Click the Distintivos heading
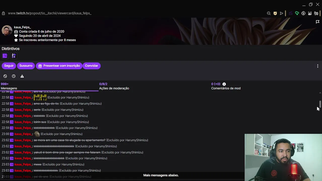The image size is (322, 181). point(11,49)
